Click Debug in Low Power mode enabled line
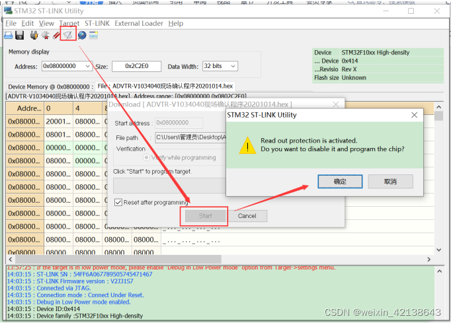 [x=69, y=302]
